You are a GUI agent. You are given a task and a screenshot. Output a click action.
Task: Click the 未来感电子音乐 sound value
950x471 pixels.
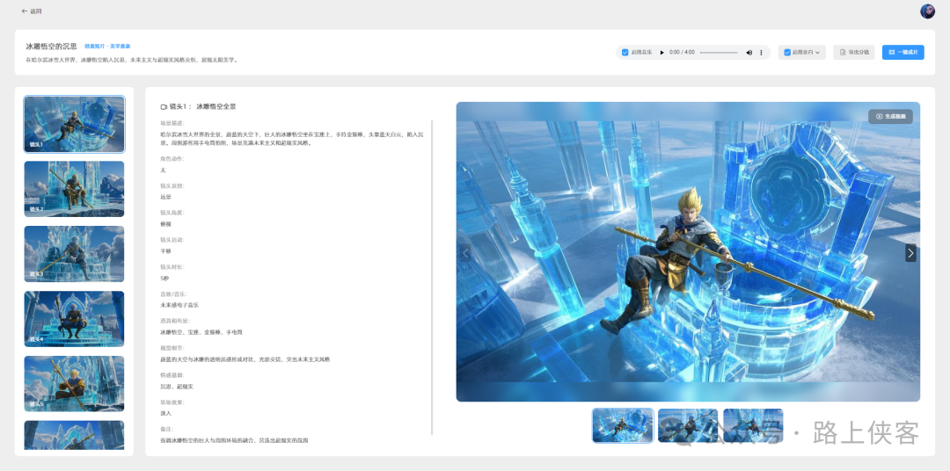179,305
